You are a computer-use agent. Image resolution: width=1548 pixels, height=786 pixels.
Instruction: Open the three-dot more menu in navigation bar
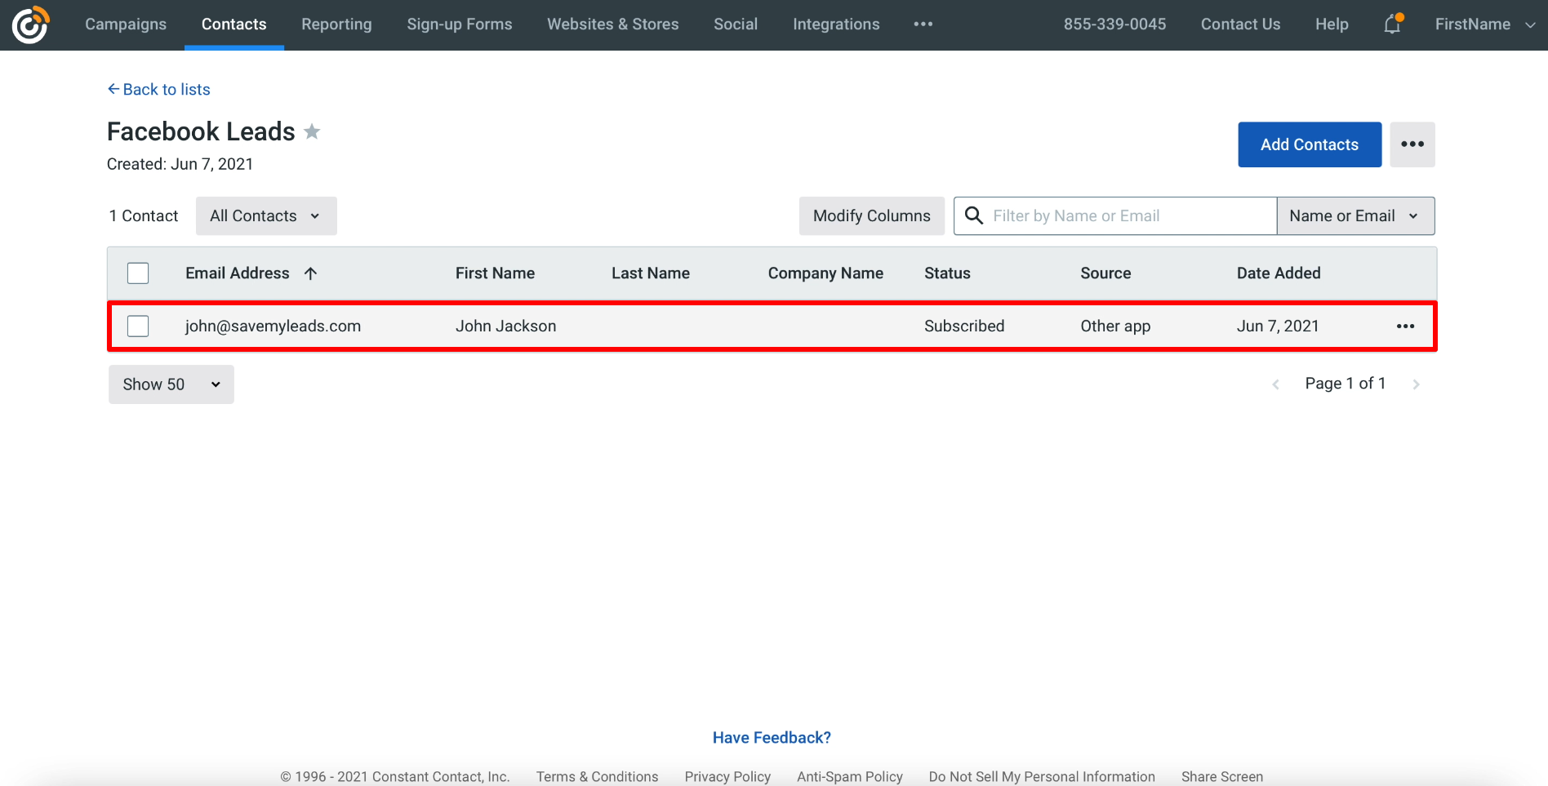click(x=923, y=24)
